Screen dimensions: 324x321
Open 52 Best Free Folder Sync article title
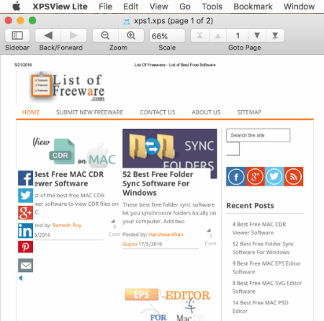pyautogui.click(x=158, y=184)
